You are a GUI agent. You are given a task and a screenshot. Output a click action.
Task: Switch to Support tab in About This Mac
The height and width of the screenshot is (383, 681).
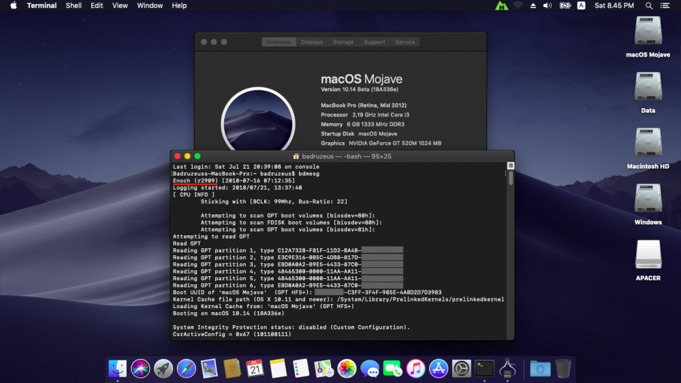pos(375,42)
